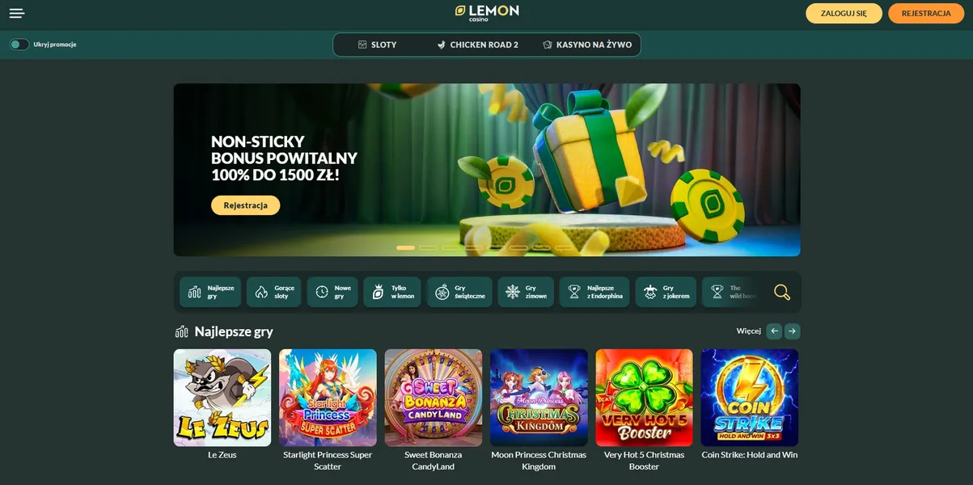Click the Rejestracja button in banner
Image resolution: width=973 pixels, height=485 pixels.
245,205
